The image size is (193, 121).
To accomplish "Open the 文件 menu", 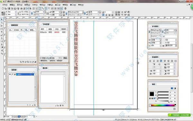I will (5, 5).
